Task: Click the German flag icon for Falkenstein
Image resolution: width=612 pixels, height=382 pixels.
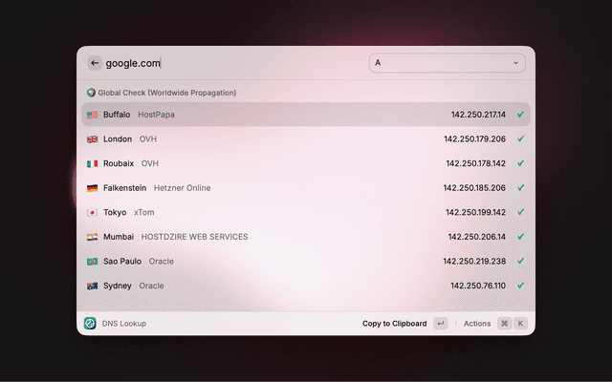Action: coord(92,188)
